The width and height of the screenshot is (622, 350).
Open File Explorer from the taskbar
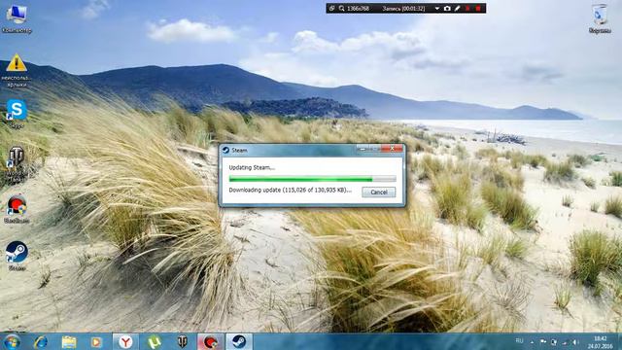[x=69, y=341]
